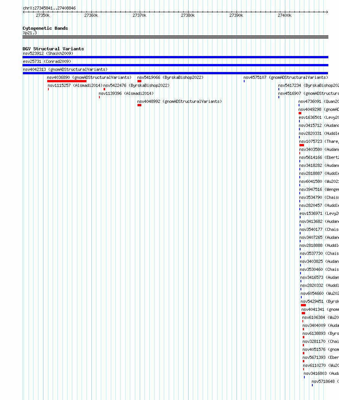
Task: Select the Cytogenetic Bands track title
Action: (x=45, y=28)
